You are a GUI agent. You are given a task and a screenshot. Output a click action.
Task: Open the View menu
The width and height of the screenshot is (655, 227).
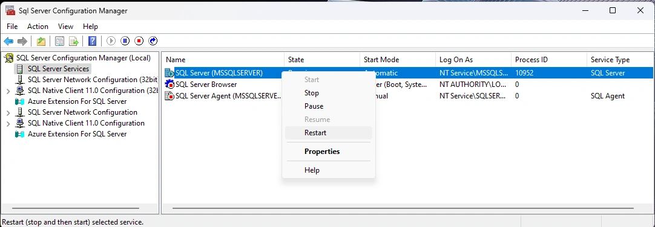[65, 26]
